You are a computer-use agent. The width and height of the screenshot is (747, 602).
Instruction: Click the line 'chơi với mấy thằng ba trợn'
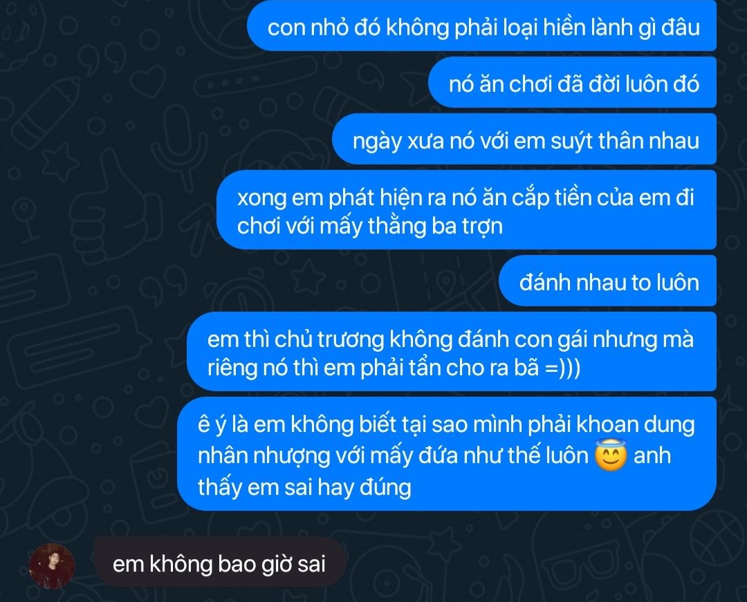tap(369, 225)
